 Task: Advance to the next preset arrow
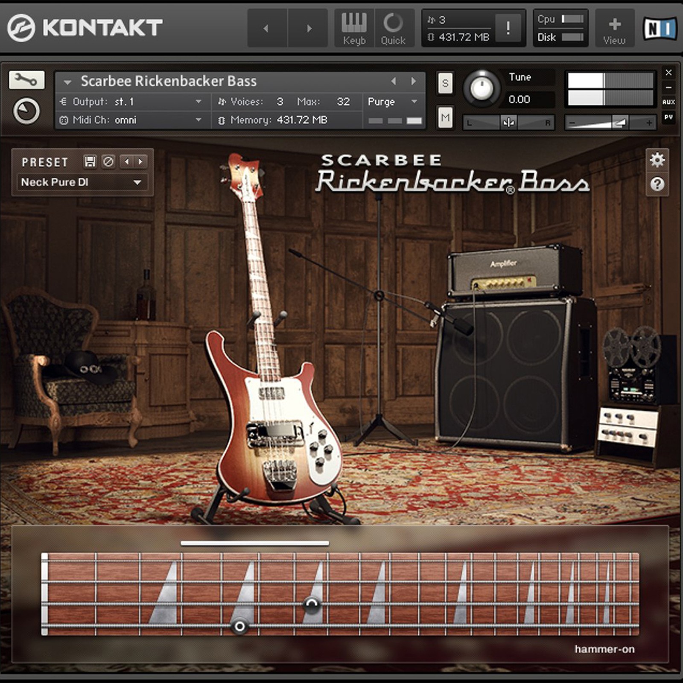click(139, 162)
